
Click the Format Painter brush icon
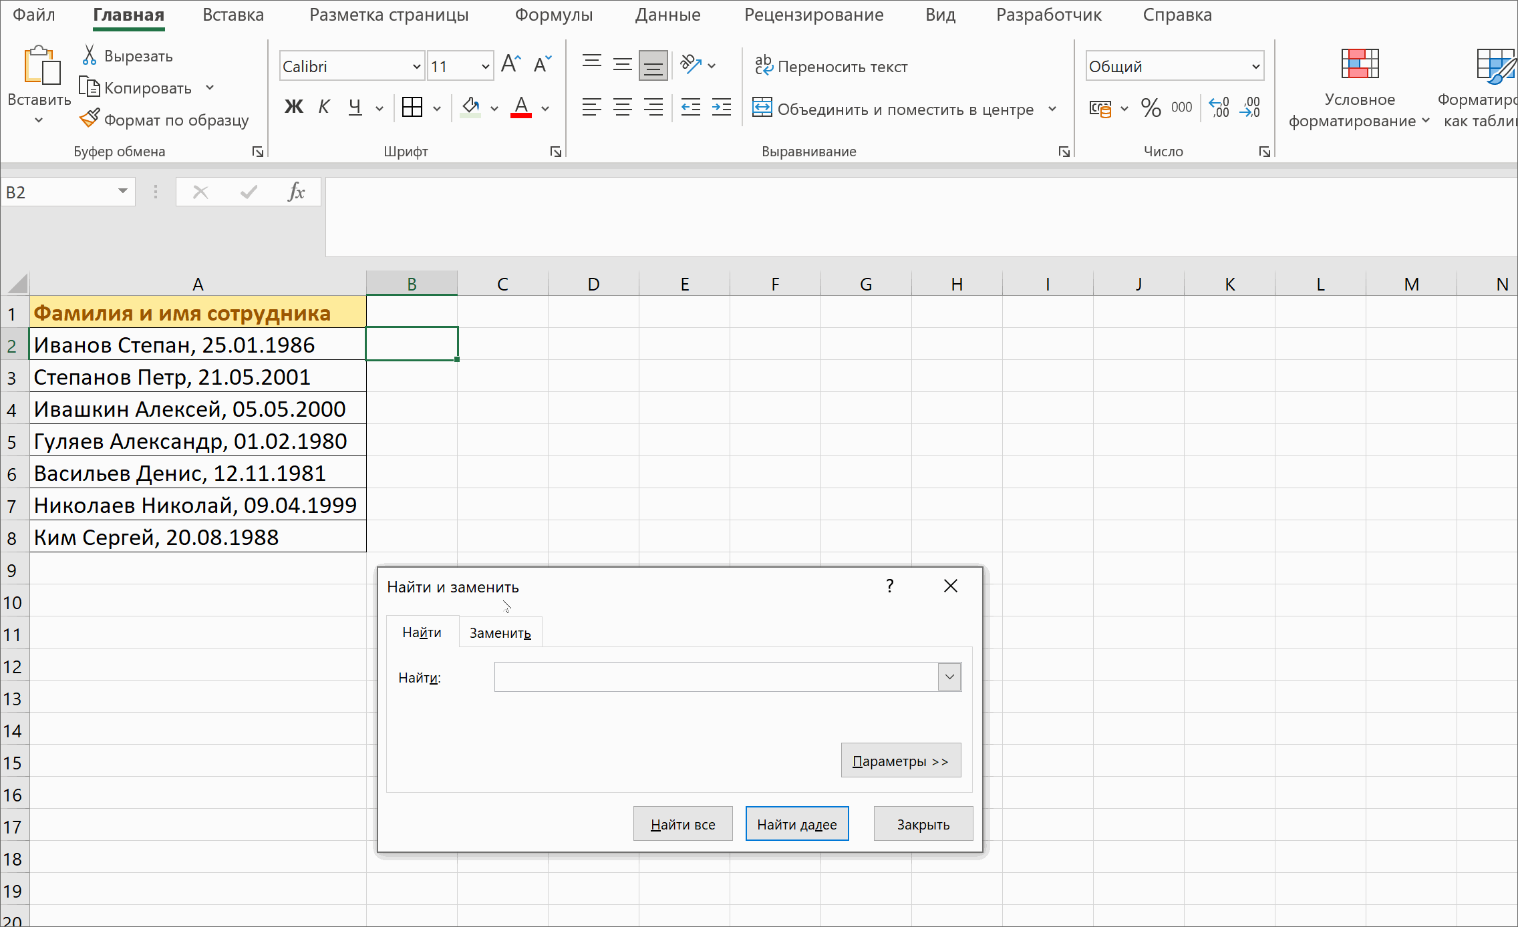click(x=90, y=119)
